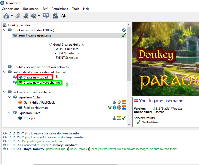Image resolution: width=199 pixels, height=165 pixels.
Task: Select user Fred de Houtman
Action: [x=36, y=108]
